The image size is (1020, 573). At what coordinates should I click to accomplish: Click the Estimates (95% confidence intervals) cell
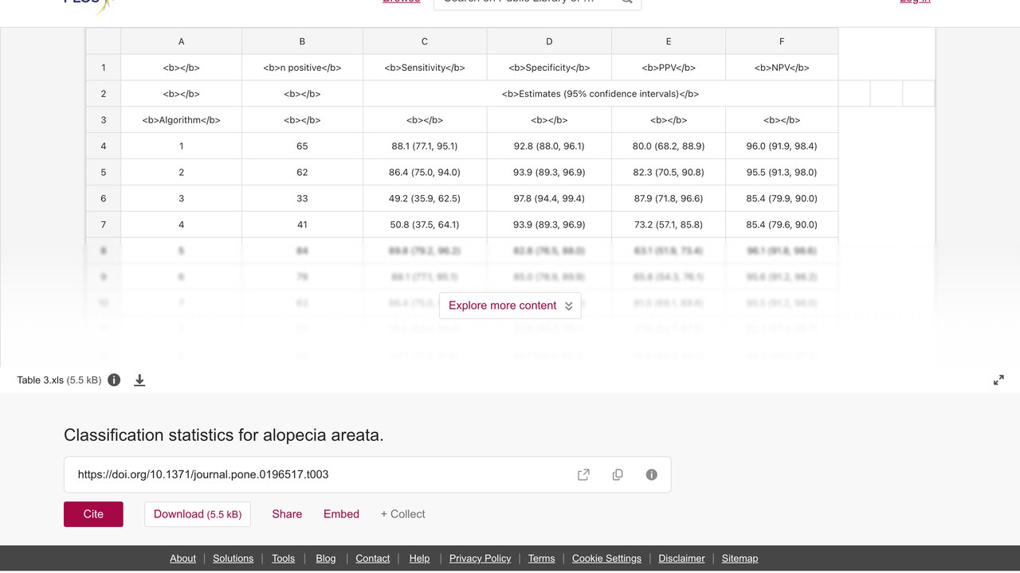pyautogui.click(x=601, y=94)
